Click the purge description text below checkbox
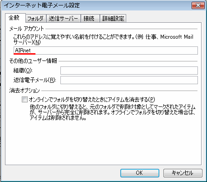Screen dimensions: 207x182 [113, 112]
